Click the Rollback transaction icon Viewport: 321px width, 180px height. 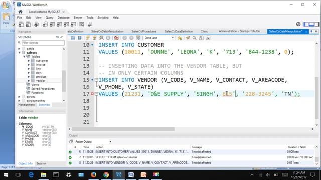pos(131,38)
